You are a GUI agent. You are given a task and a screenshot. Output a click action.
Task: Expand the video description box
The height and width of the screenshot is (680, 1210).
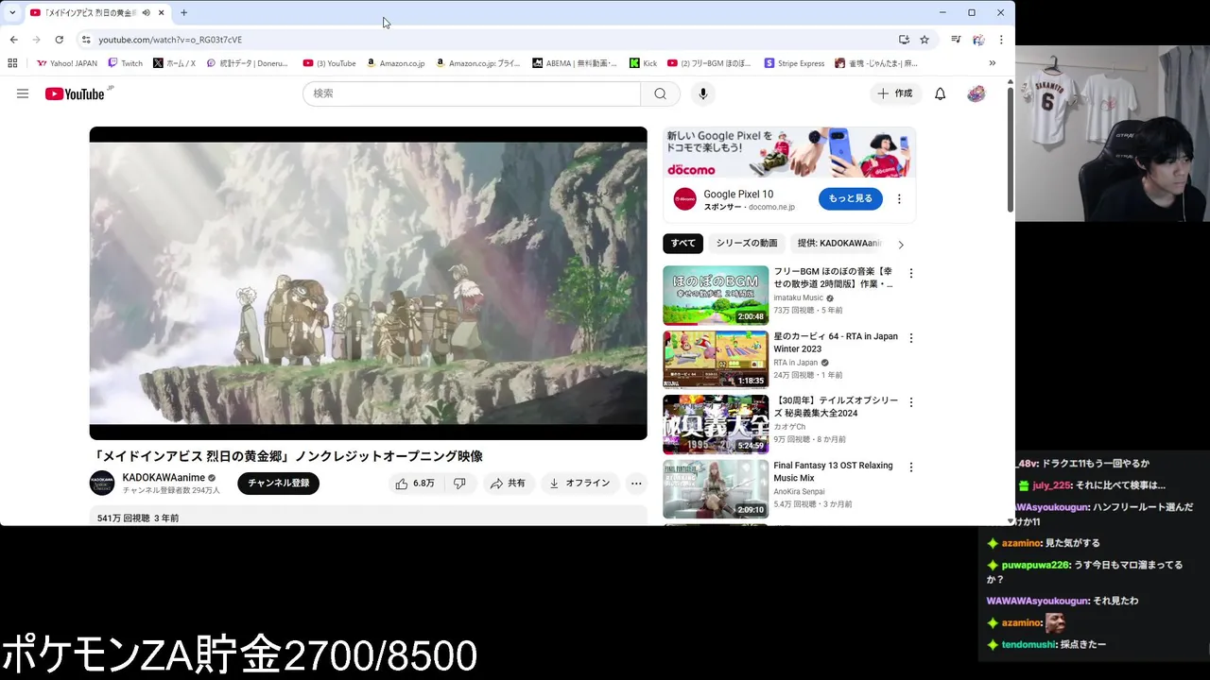click(x=369, y=516)
